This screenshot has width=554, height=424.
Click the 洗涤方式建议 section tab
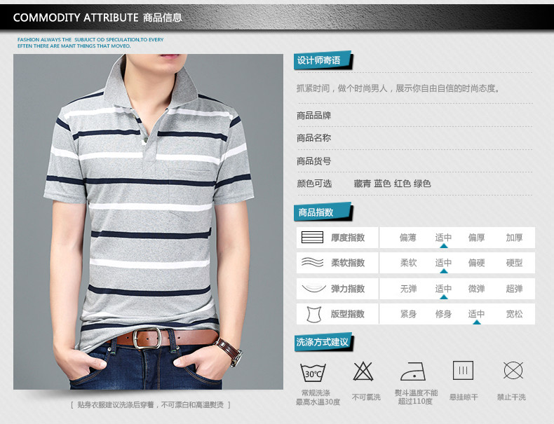tap(323, 342)
